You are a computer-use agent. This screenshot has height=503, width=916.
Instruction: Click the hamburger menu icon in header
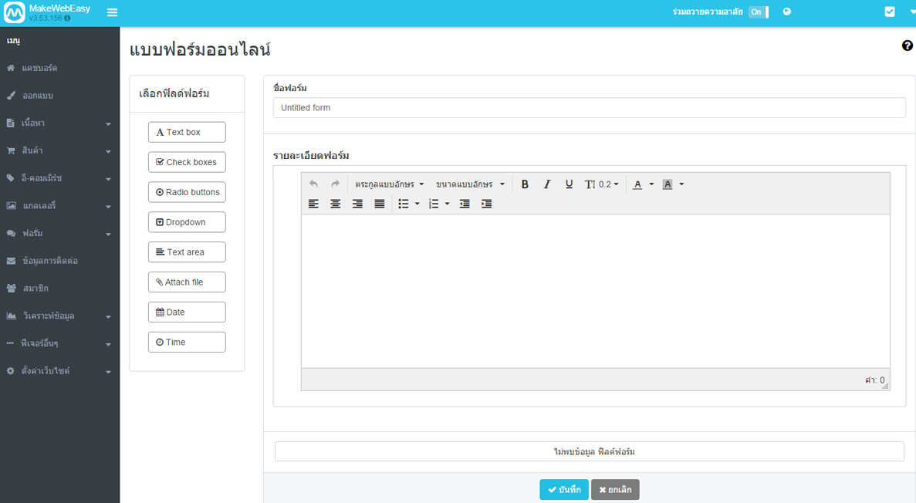112,12
